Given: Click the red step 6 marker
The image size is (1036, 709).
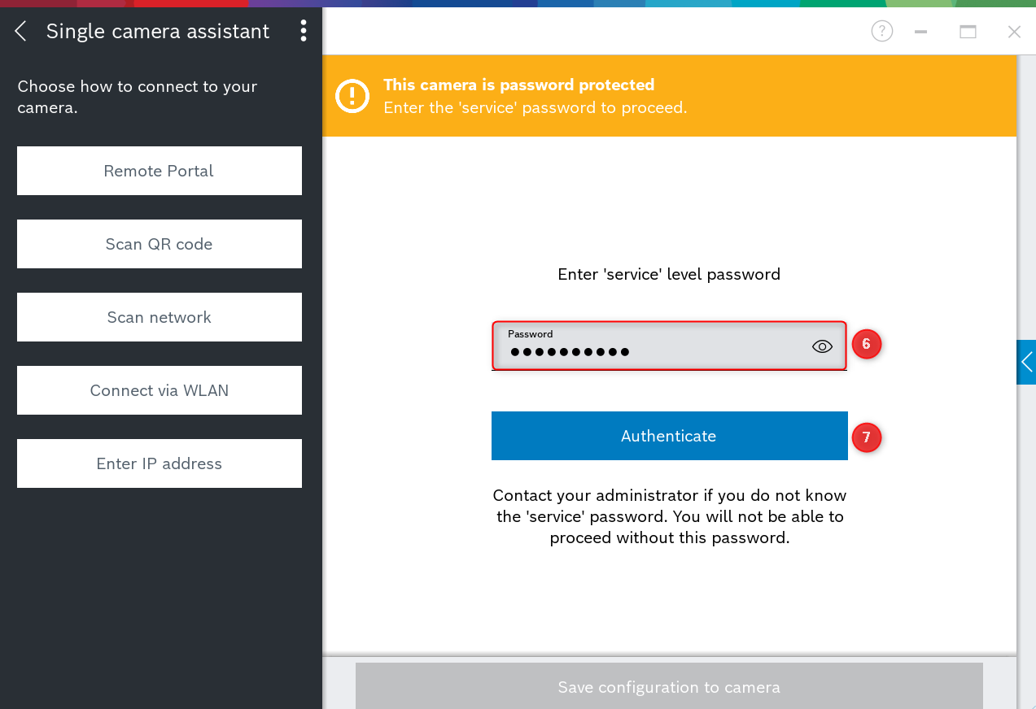Looking at the screenshot, I should 867,345.
